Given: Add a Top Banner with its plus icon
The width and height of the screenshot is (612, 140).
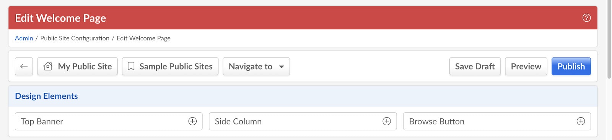Looking at the screenshot, I should pyautogui.click(x=192, y=121).
